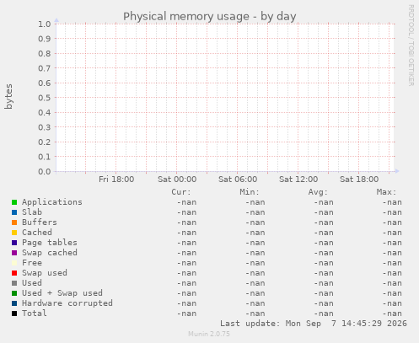Click the 'Sat 00:00' time axis label
This screenshot has height=343, width=419.
(x=177, y=180)
